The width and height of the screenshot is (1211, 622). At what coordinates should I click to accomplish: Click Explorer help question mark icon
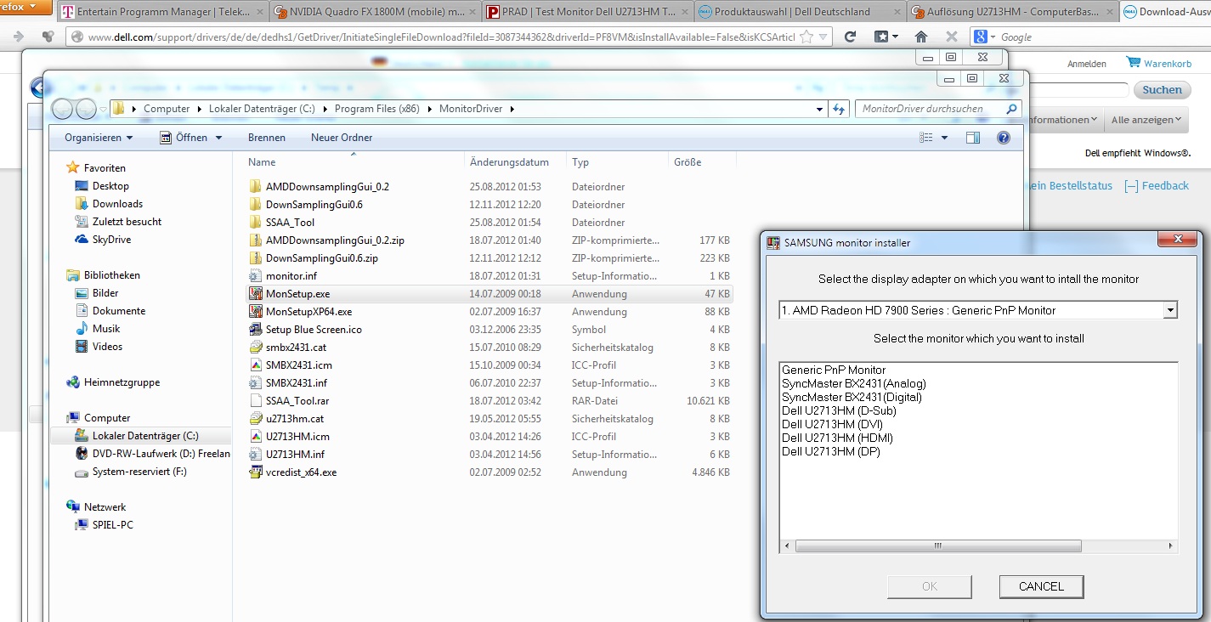(x=1004, y=138)
